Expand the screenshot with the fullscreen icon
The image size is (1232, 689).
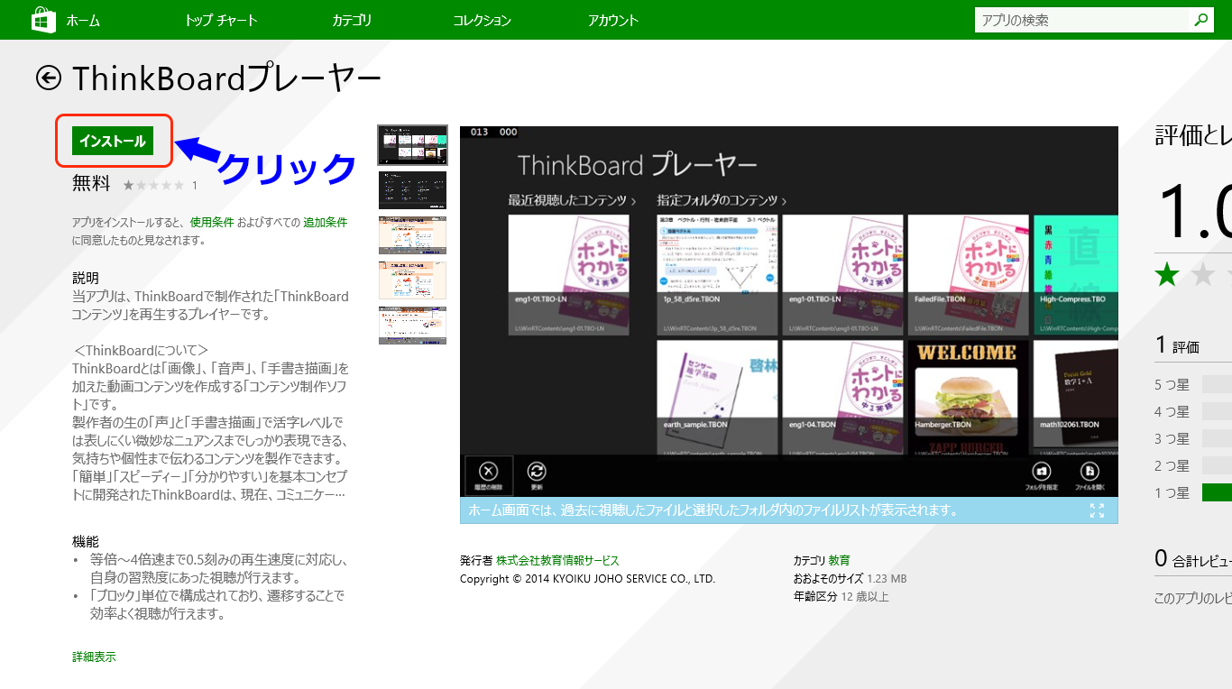(1097, 510)
